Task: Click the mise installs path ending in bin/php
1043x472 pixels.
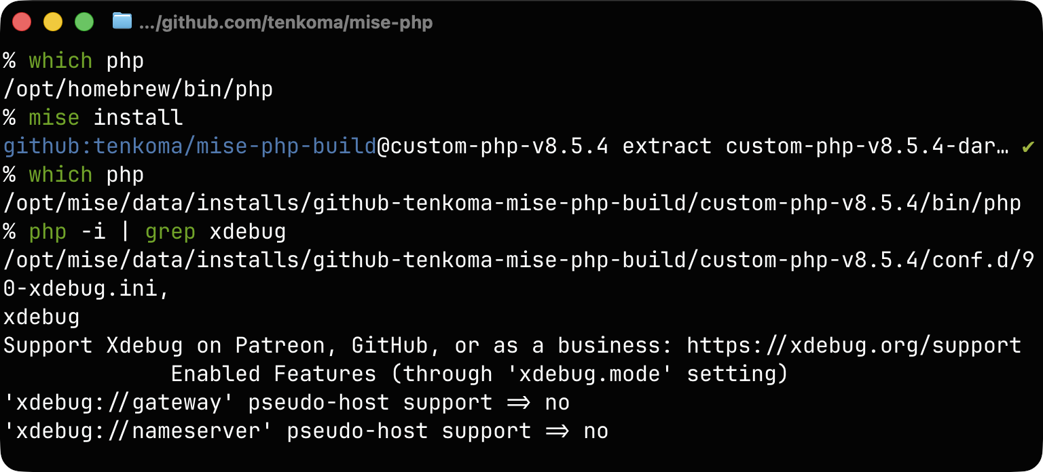Action: click(x=512, y=203)
